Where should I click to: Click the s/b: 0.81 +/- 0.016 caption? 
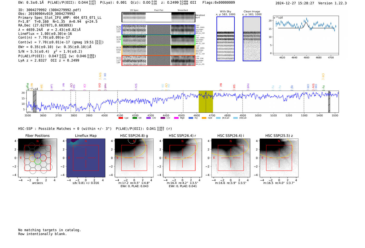tap(86, 183)
